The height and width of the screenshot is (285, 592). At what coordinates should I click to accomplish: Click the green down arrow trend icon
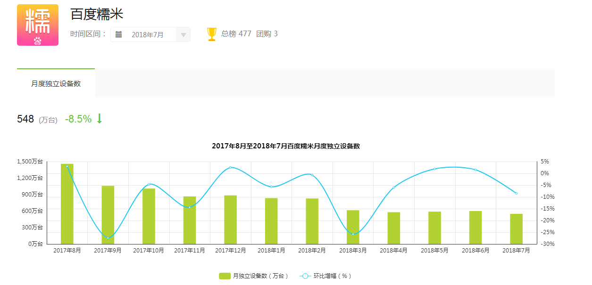coord(99,119)
